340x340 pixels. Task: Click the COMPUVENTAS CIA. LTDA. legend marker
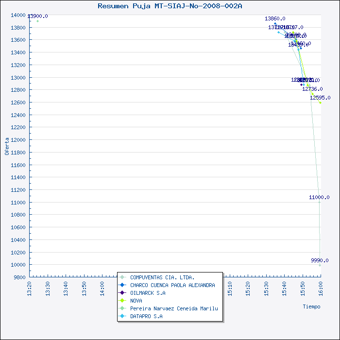[x=122, y=277]
